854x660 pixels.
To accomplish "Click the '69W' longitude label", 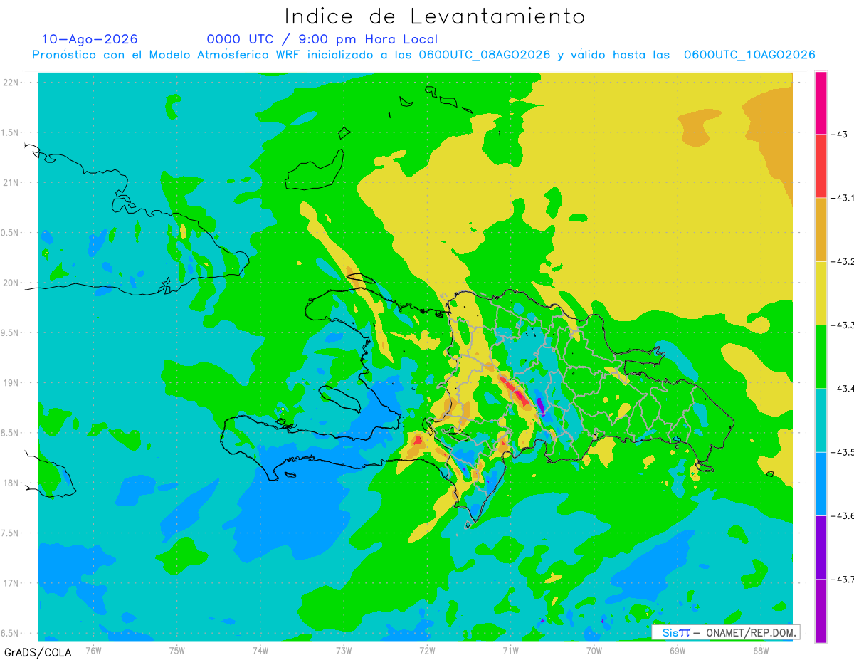I will pos(678,649).
